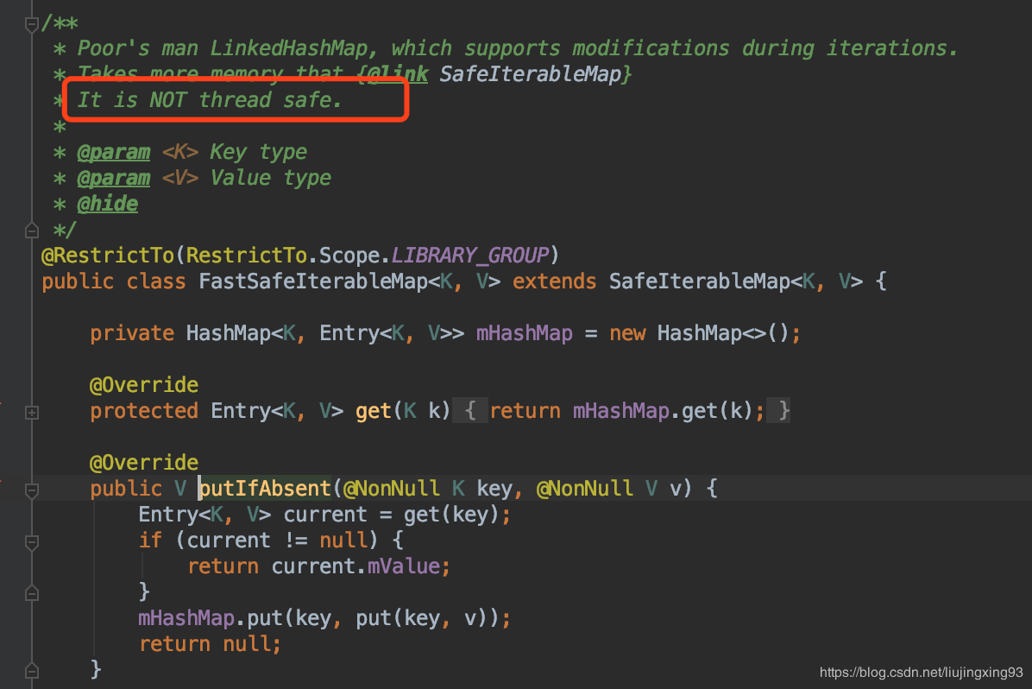Screen dimensions: 1032x689
Task: Expand the folded get method
Action: coord(31,413)
